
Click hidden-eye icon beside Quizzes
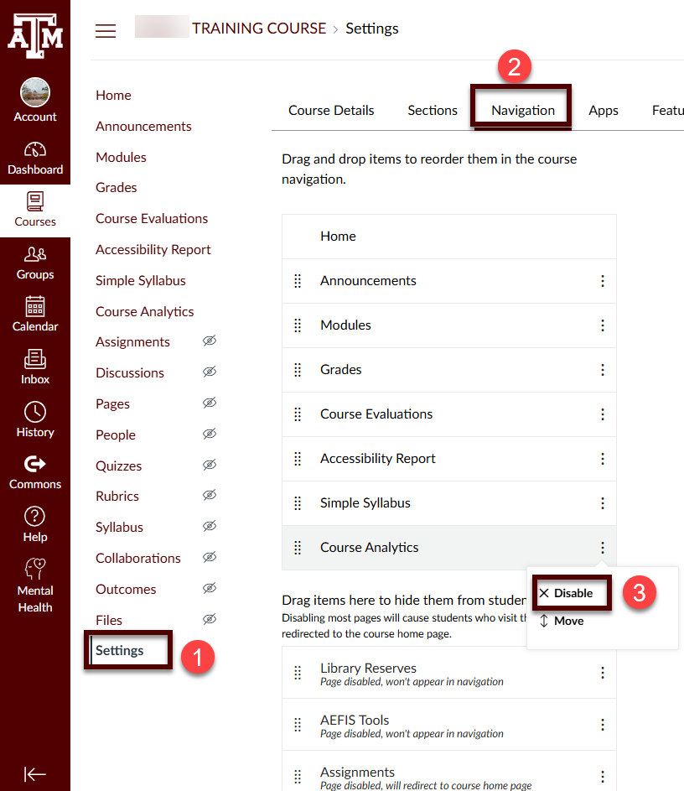(x=210, y=466)
